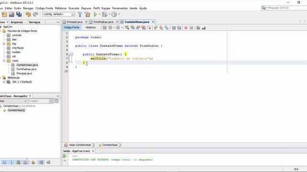Image resolution: width=307 pixels, height=172 pixels.
Task: Click the Find Previous Occurrence editor icon
Action: (x=132, y=28)
